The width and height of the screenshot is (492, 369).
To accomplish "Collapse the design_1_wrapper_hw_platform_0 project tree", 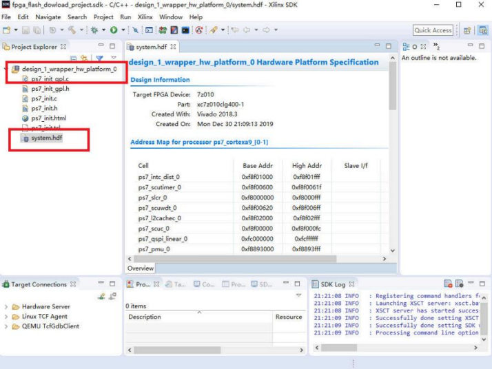I will tap(6, 69).
